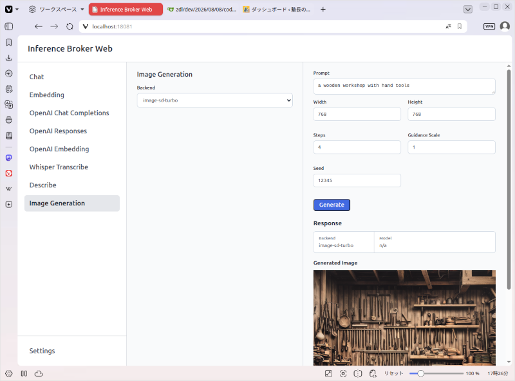Add a new web panel
The image size is (515, 381).
[x=9, y=204]
